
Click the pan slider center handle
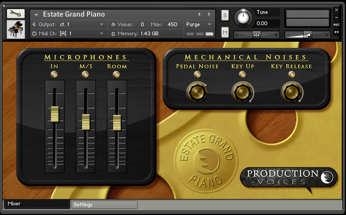click(x=256, y=35)
